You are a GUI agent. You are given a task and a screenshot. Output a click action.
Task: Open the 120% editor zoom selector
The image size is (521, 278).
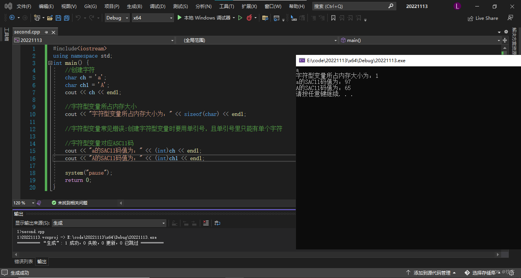(24, 203)
